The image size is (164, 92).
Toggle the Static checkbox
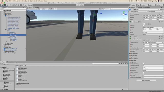[159, 9]
